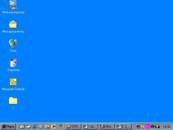Switch to the ODN... taskbar window

73,126
